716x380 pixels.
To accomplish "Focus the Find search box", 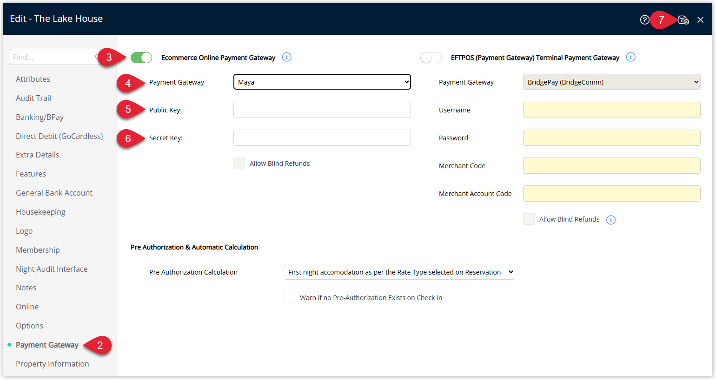I will (x=56, y=57).
